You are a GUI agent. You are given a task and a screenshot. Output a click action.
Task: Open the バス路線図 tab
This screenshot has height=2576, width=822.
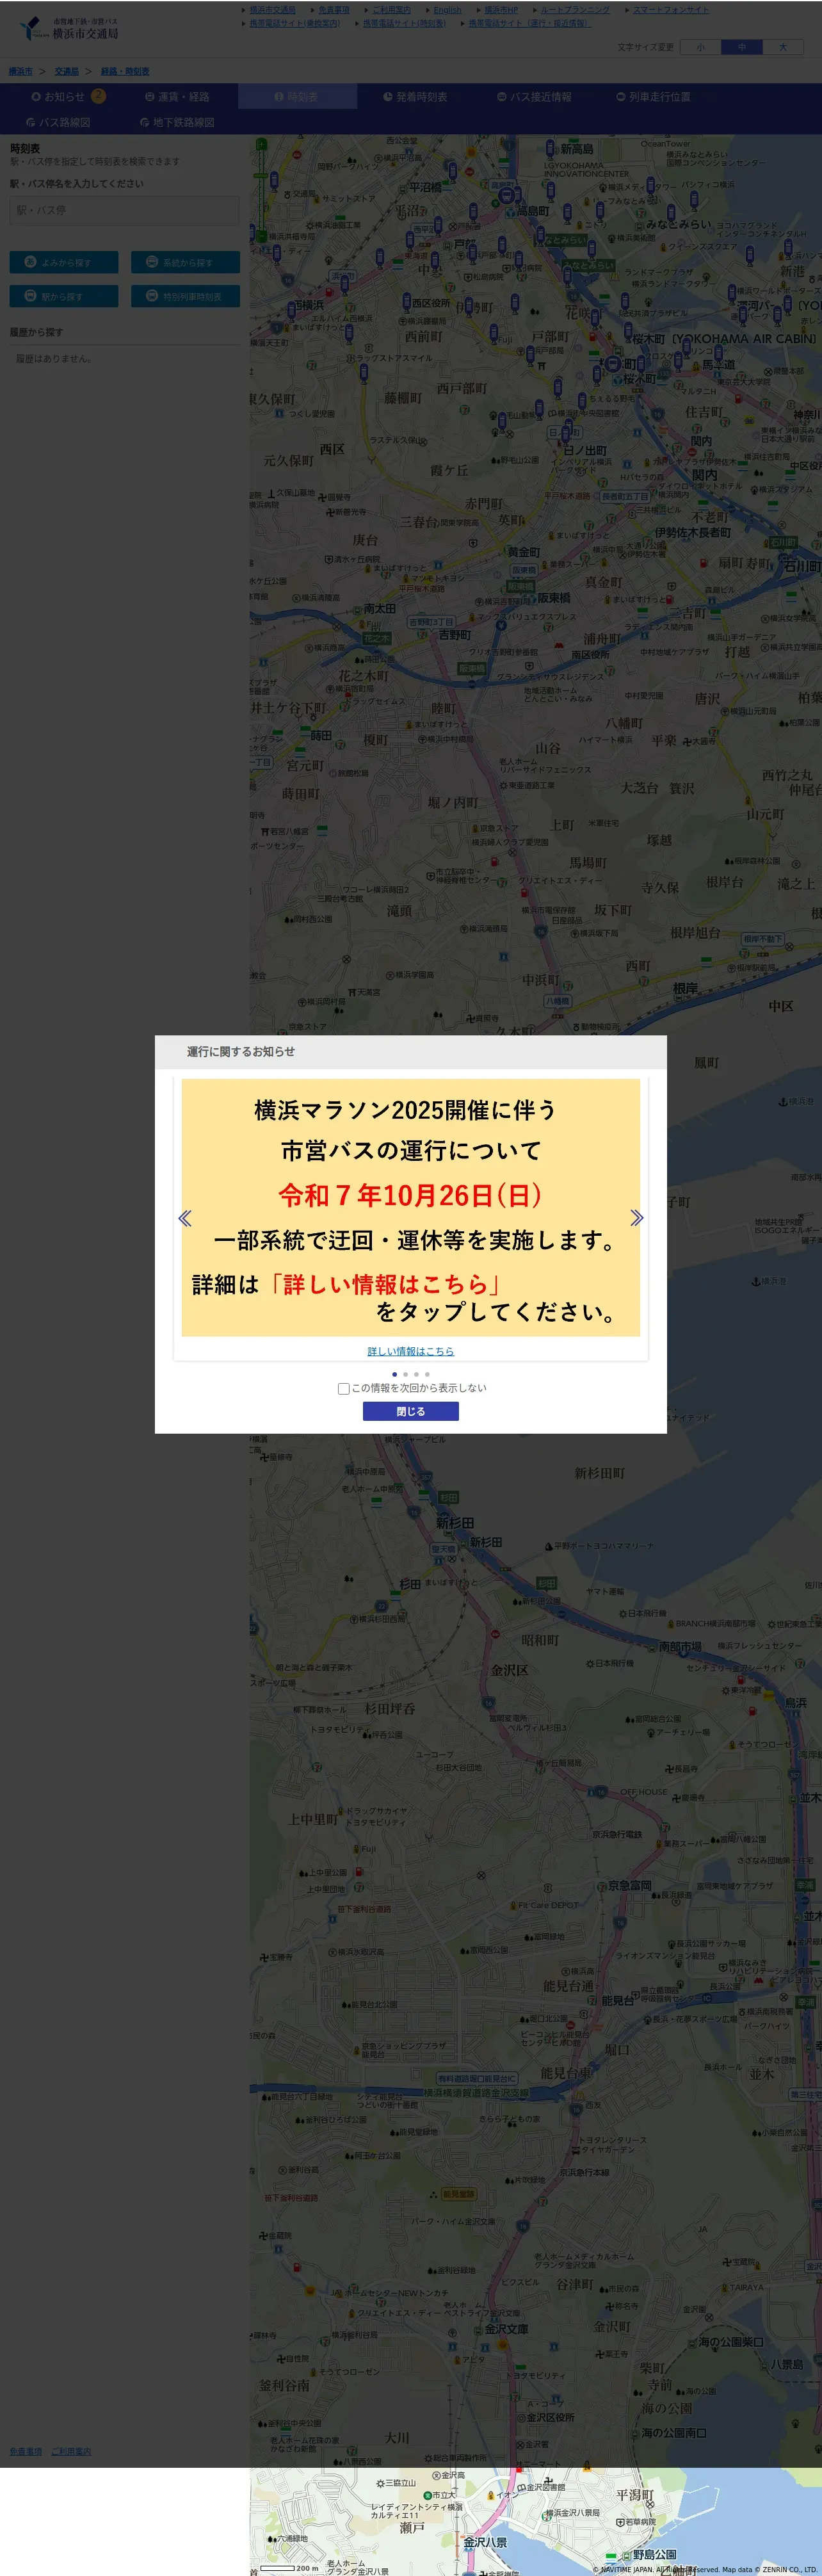(59, 122)
